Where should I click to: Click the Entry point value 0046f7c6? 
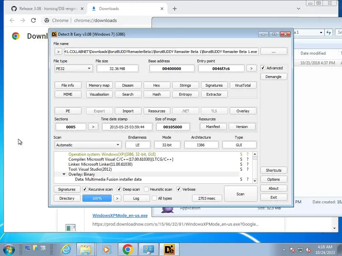[x=221, y=68]
